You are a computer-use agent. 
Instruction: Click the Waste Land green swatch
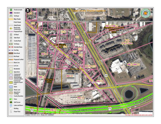pos(11,90)
